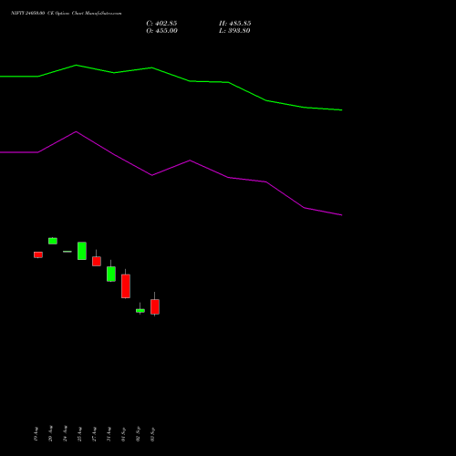Screen dimensions: 456x456
Task: Click the 27 Aug date axis label
Action: [94, 434]
